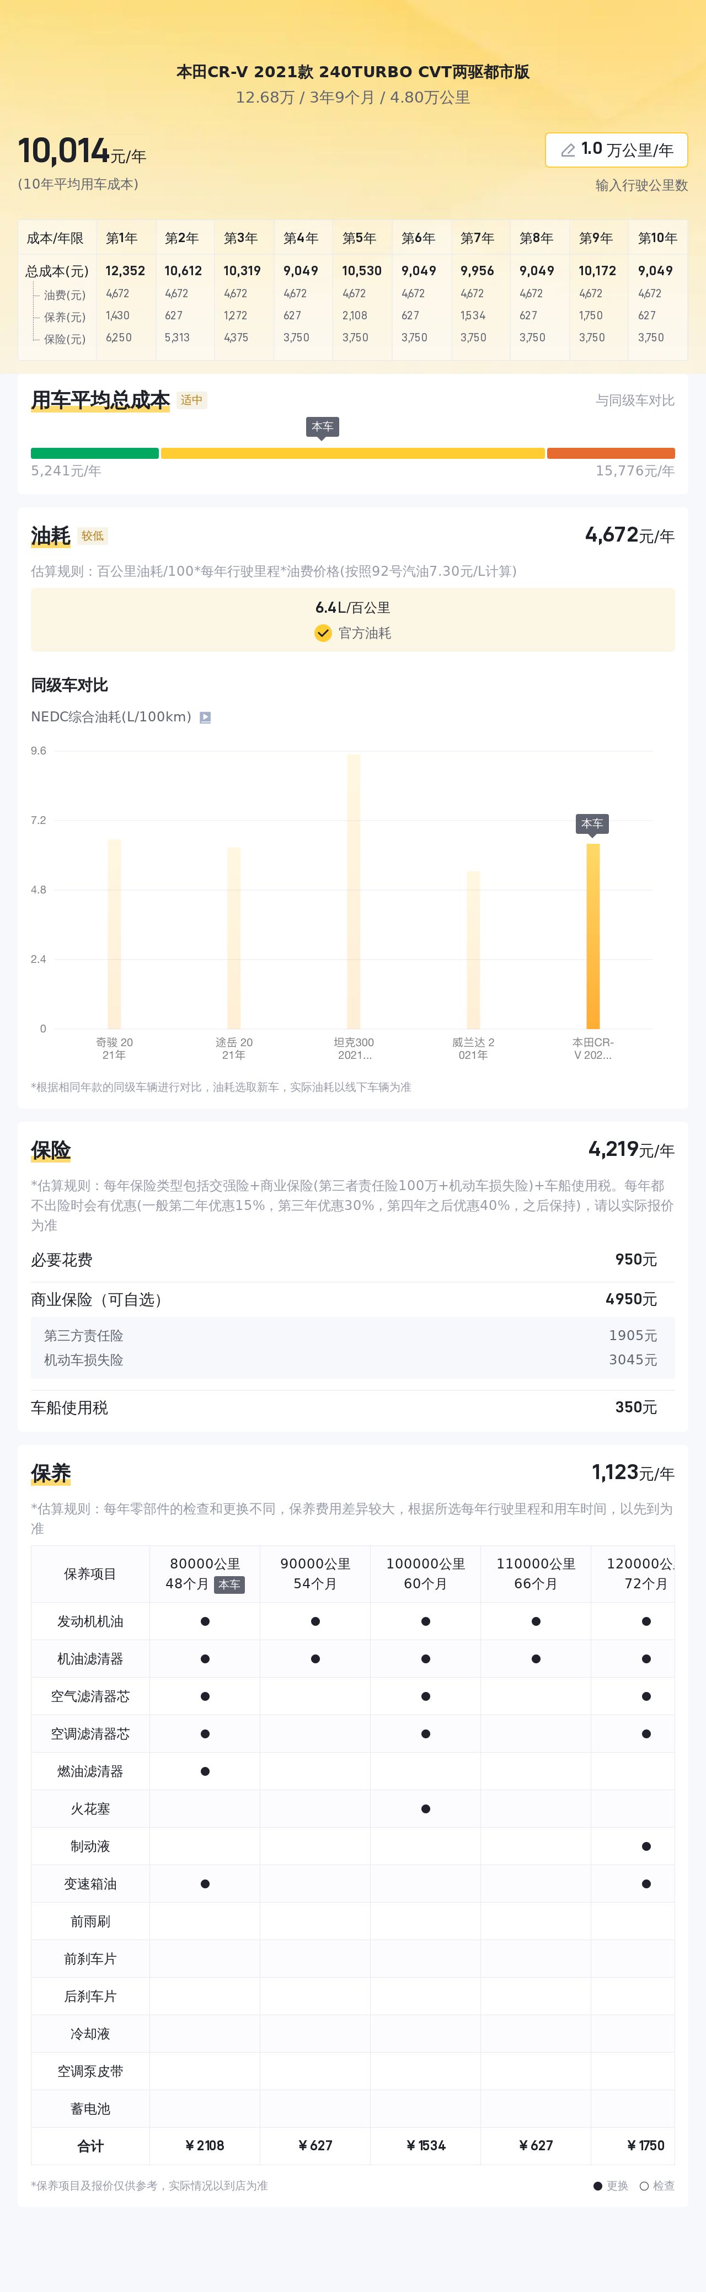Viewport: 706px width, 2292px height.
Task: Click the 2,108 fifth-year maintenance value
Action: click(354, 316)
